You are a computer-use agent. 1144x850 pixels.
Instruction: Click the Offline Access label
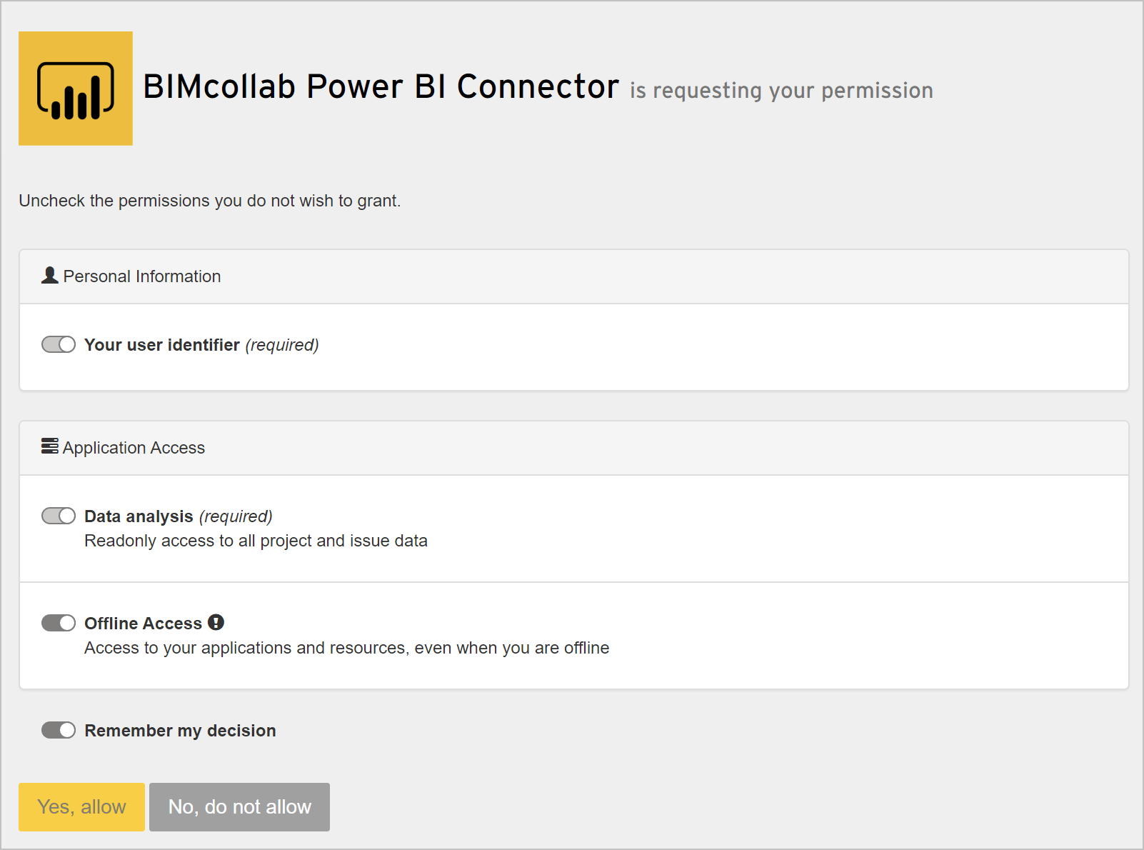point(143,624)
